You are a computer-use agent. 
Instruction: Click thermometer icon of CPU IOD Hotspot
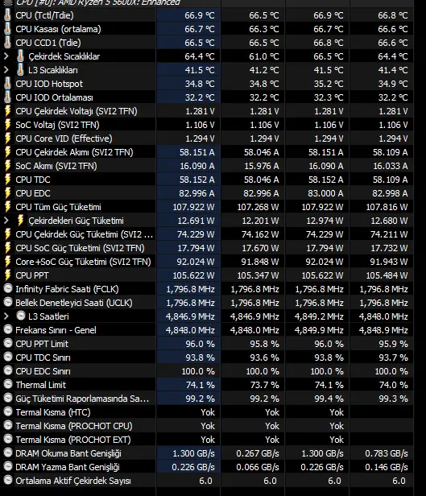pos(7,84)
